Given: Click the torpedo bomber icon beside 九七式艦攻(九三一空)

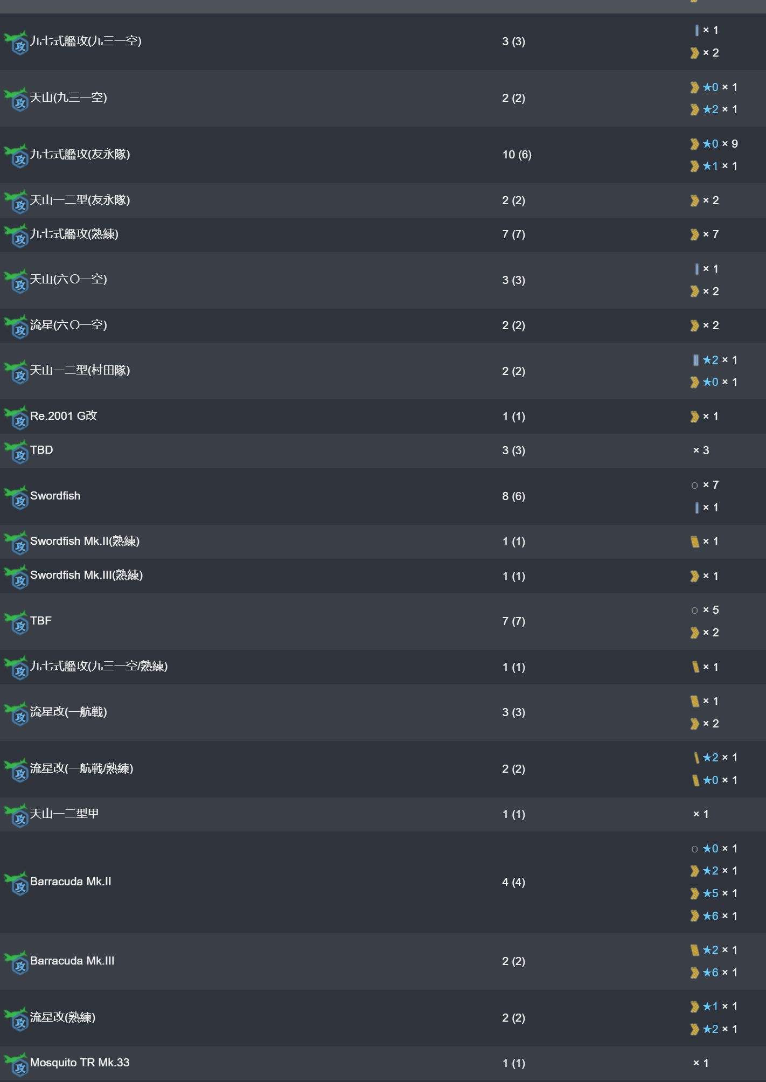Looking at the screenshot, I should coord(16,43).
